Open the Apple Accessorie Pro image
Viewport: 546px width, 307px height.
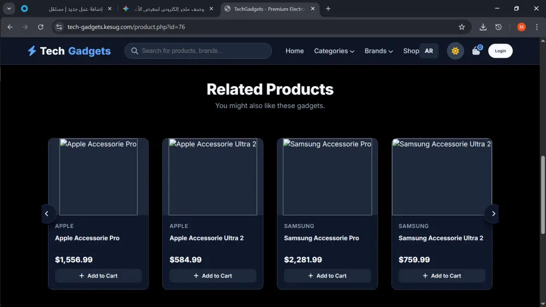98,177
